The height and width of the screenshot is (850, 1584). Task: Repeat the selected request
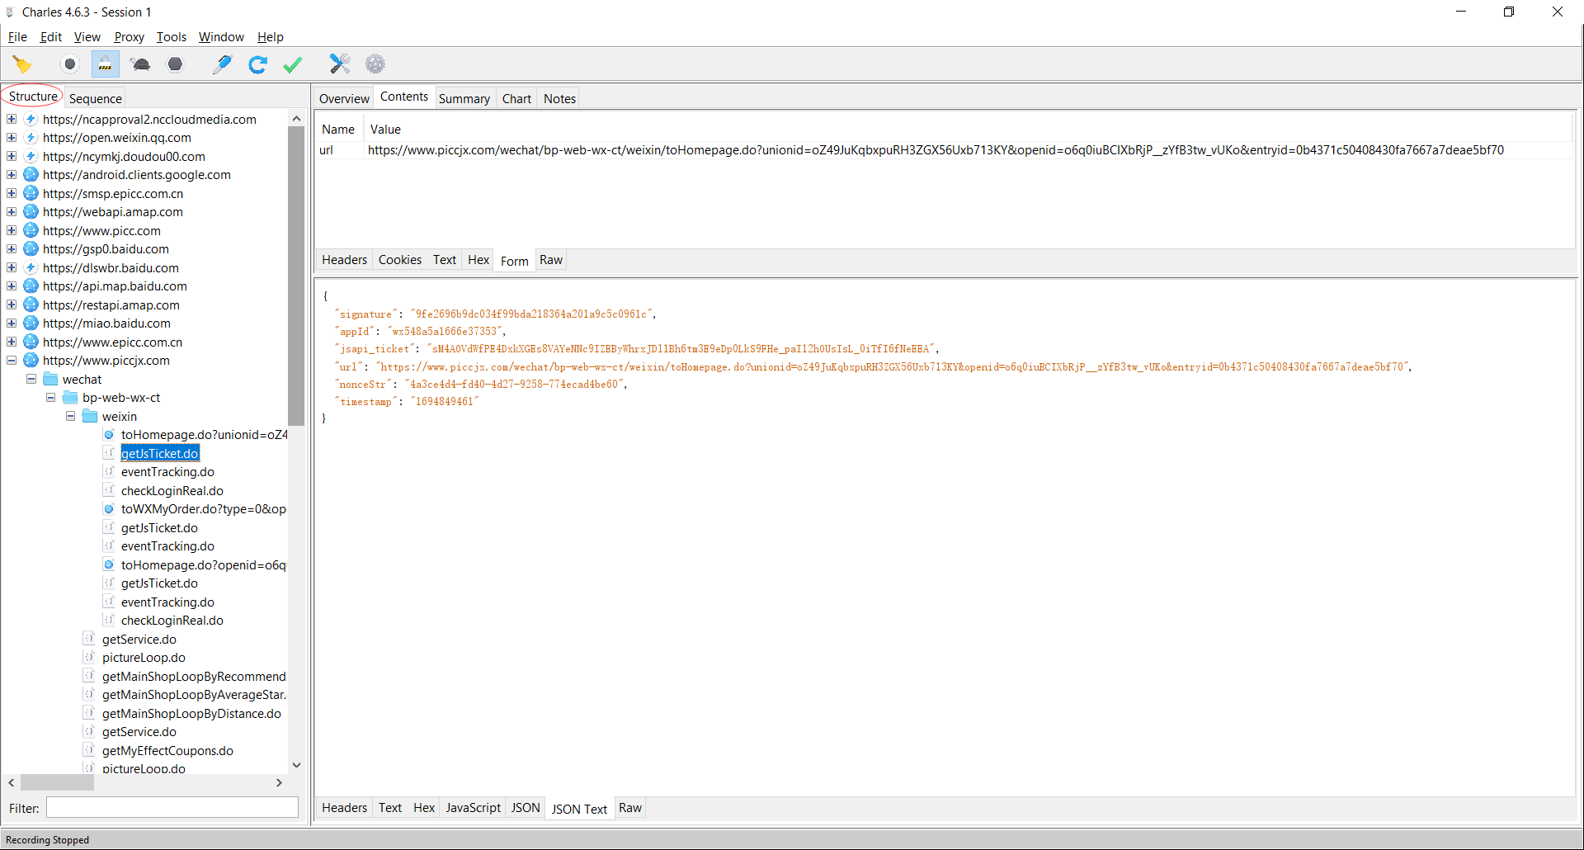tap(257, 64)
